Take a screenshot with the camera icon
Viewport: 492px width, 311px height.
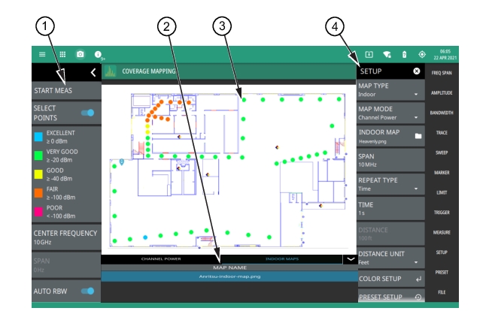point(80,55)
